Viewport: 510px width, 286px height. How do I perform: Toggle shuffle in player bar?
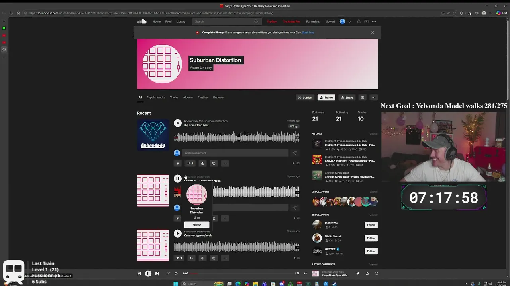168,274
